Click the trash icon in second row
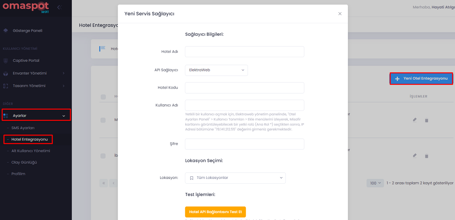 [427, 156]
